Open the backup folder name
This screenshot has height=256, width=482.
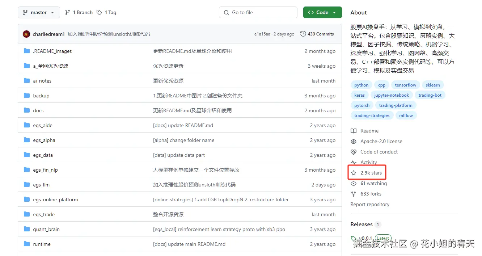41,96
